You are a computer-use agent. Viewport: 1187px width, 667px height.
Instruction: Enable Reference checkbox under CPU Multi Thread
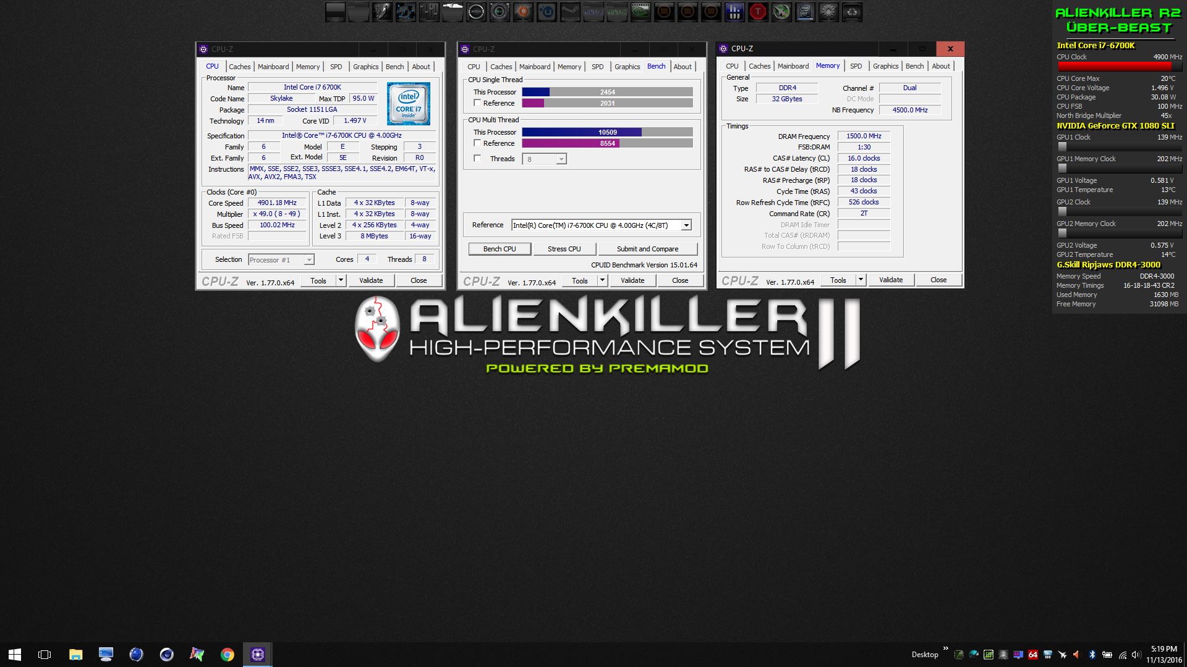point(477,143)
